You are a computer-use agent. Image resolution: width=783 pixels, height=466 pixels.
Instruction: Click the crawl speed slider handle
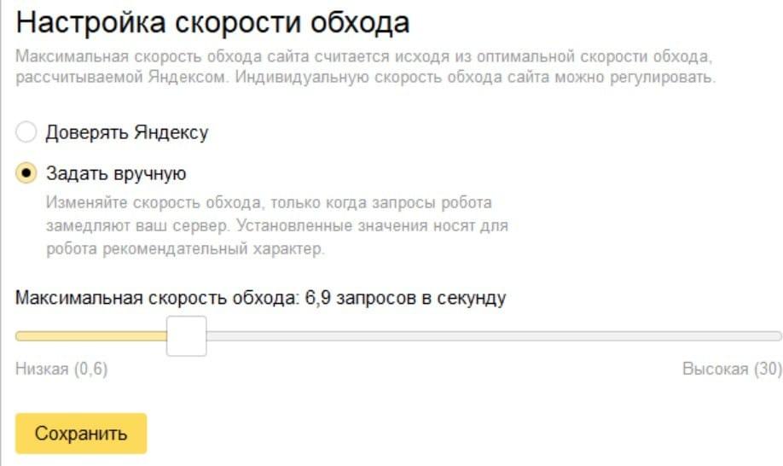tap(186, 335)
